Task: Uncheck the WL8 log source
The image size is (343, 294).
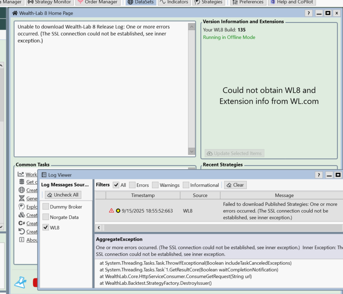Action: pos(46,228)
